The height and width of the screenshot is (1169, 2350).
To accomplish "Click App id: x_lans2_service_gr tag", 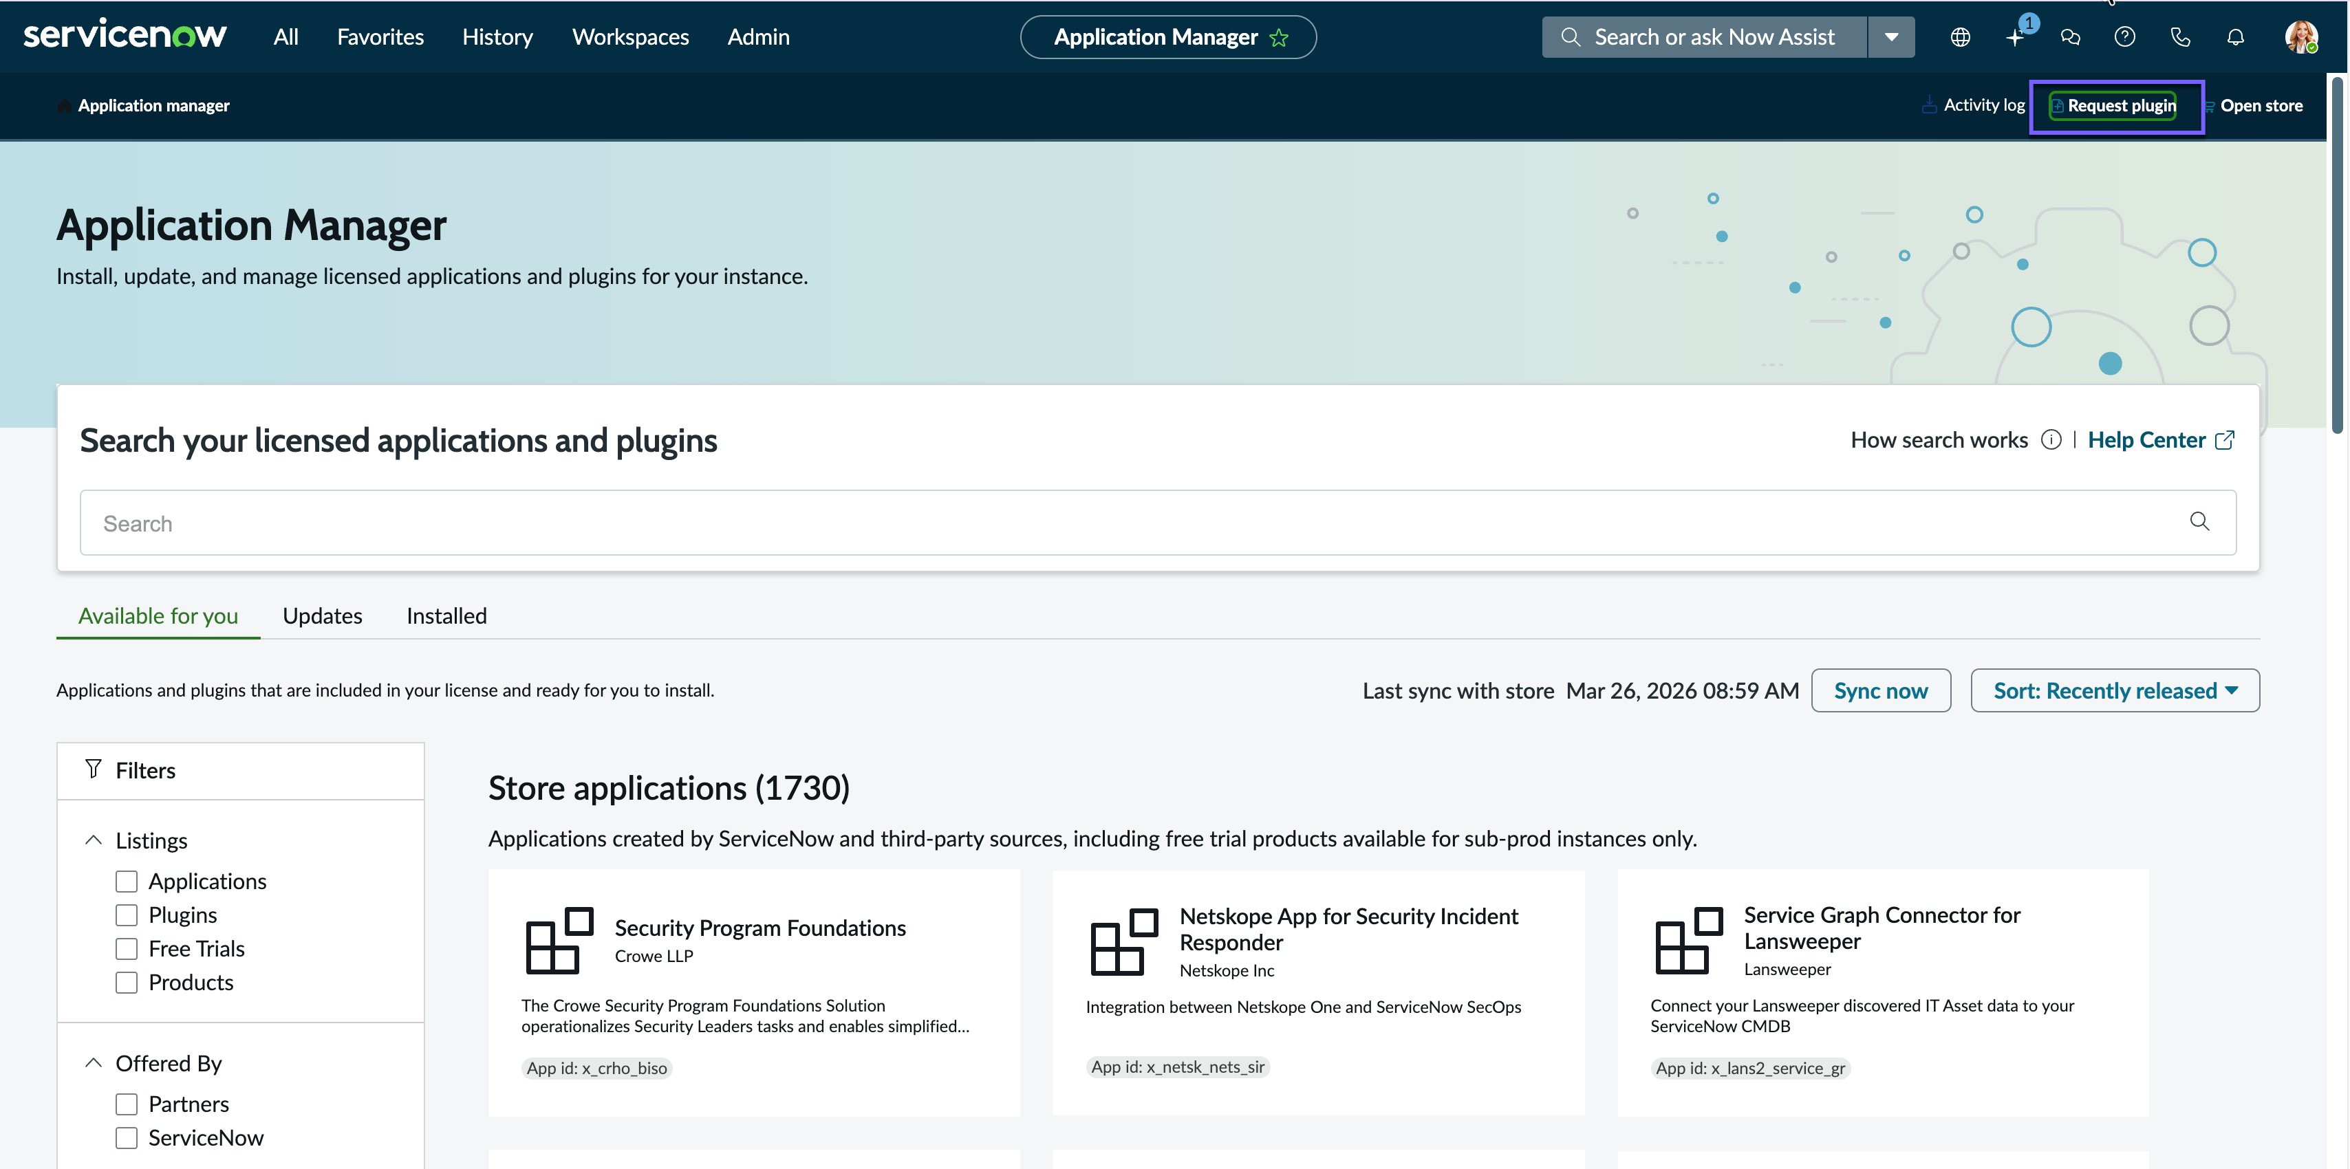I will coord(1749,1068).
